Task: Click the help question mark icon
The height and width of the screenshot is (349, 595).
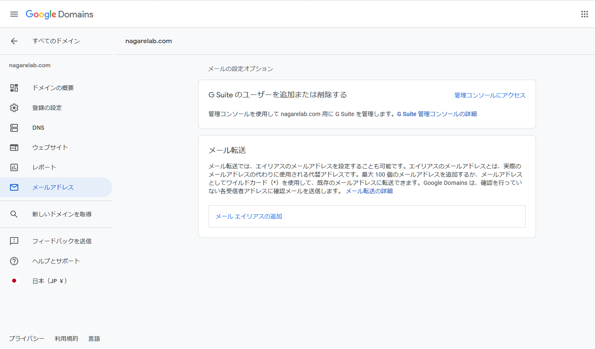Action: [x=14, y=261]
